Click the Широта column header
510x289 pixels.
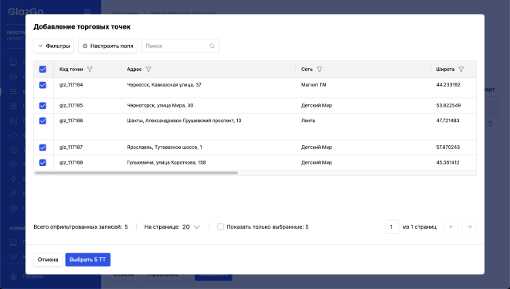tap(445, 70)
